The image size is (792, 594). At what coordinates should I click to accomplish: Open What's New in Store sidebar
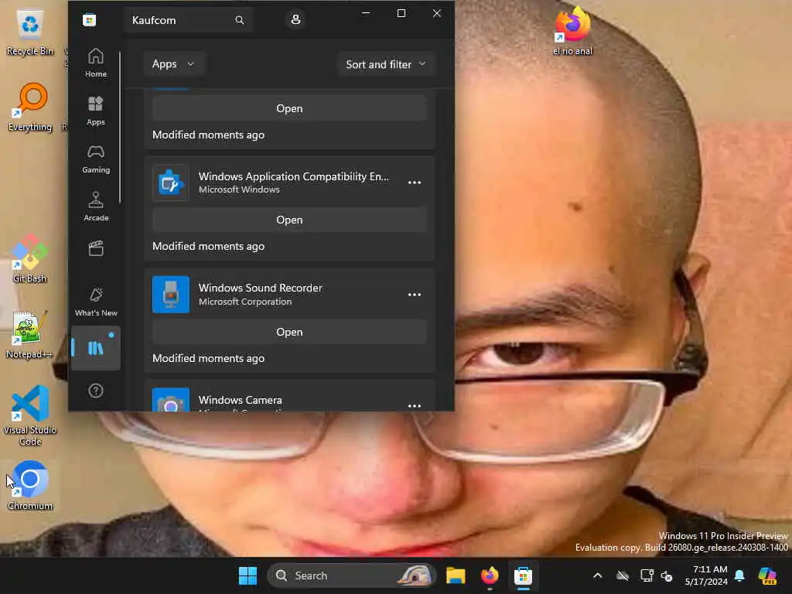click(x=96, y=302)
